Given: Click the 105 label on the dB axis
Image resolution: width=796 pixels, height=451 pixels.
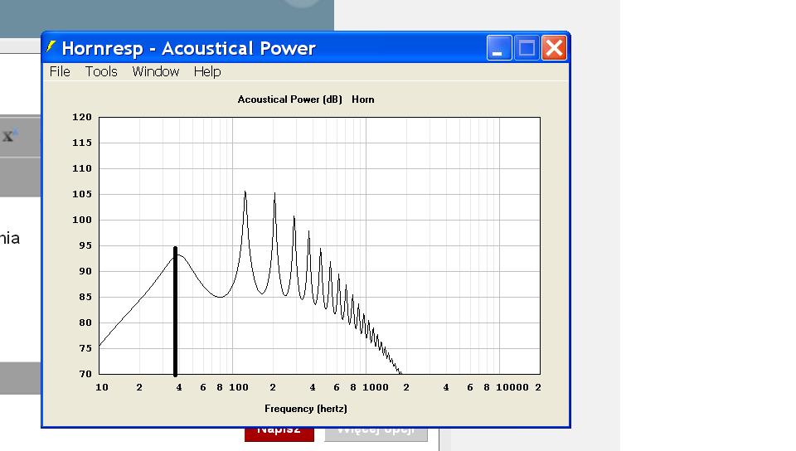Looking at the screenshot, I should [x=82, y=194].
